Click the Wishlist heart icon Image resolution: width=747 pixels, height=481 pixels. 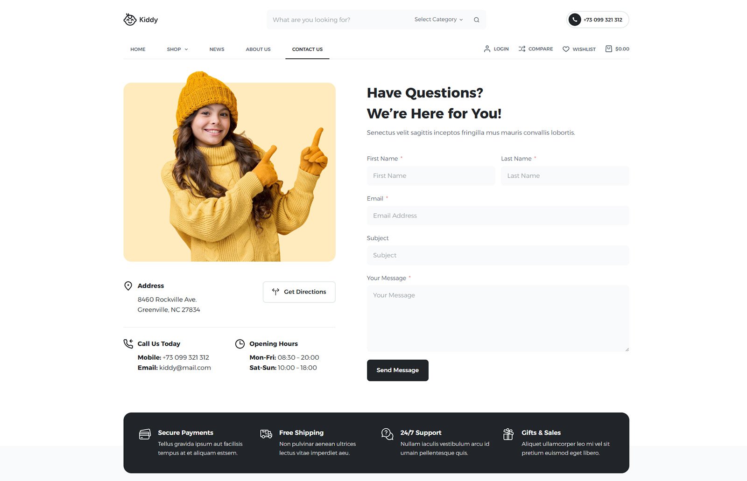coord(566,49)
